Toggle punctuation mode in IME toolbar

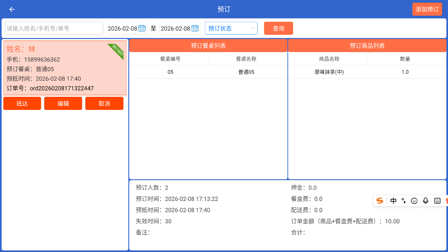403,201
